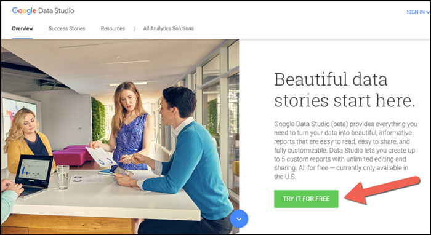The width and height of the screenshot is (431, 235).
Task: Click the Google Data Studio logo
Action: pyautogui.click(x=43, y=10)
